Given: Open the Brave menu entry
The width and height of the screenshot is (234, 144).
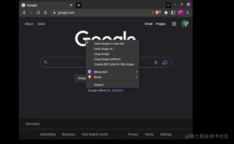Looking at the screenshot, I should tap(113, 77).
